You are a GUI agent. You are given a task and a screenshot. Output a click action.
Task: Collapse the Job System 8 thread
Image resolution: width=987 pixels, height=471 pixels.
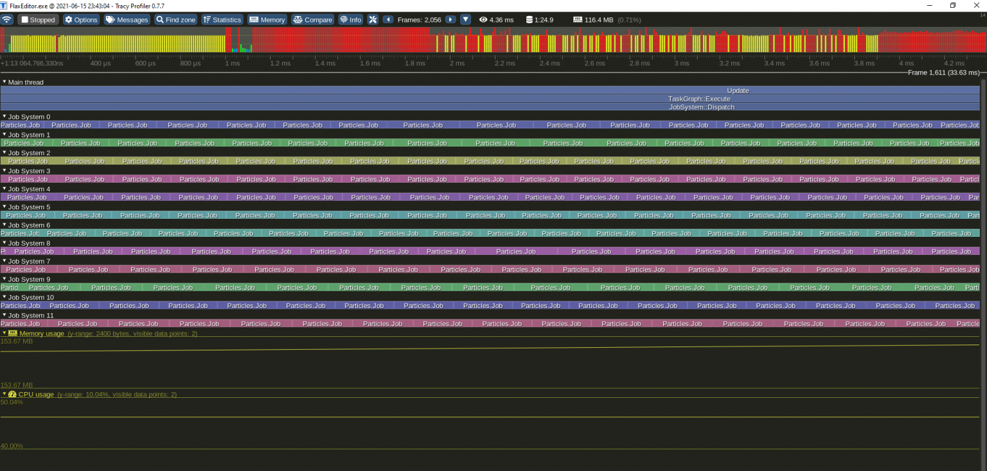(x=4, y=243)
